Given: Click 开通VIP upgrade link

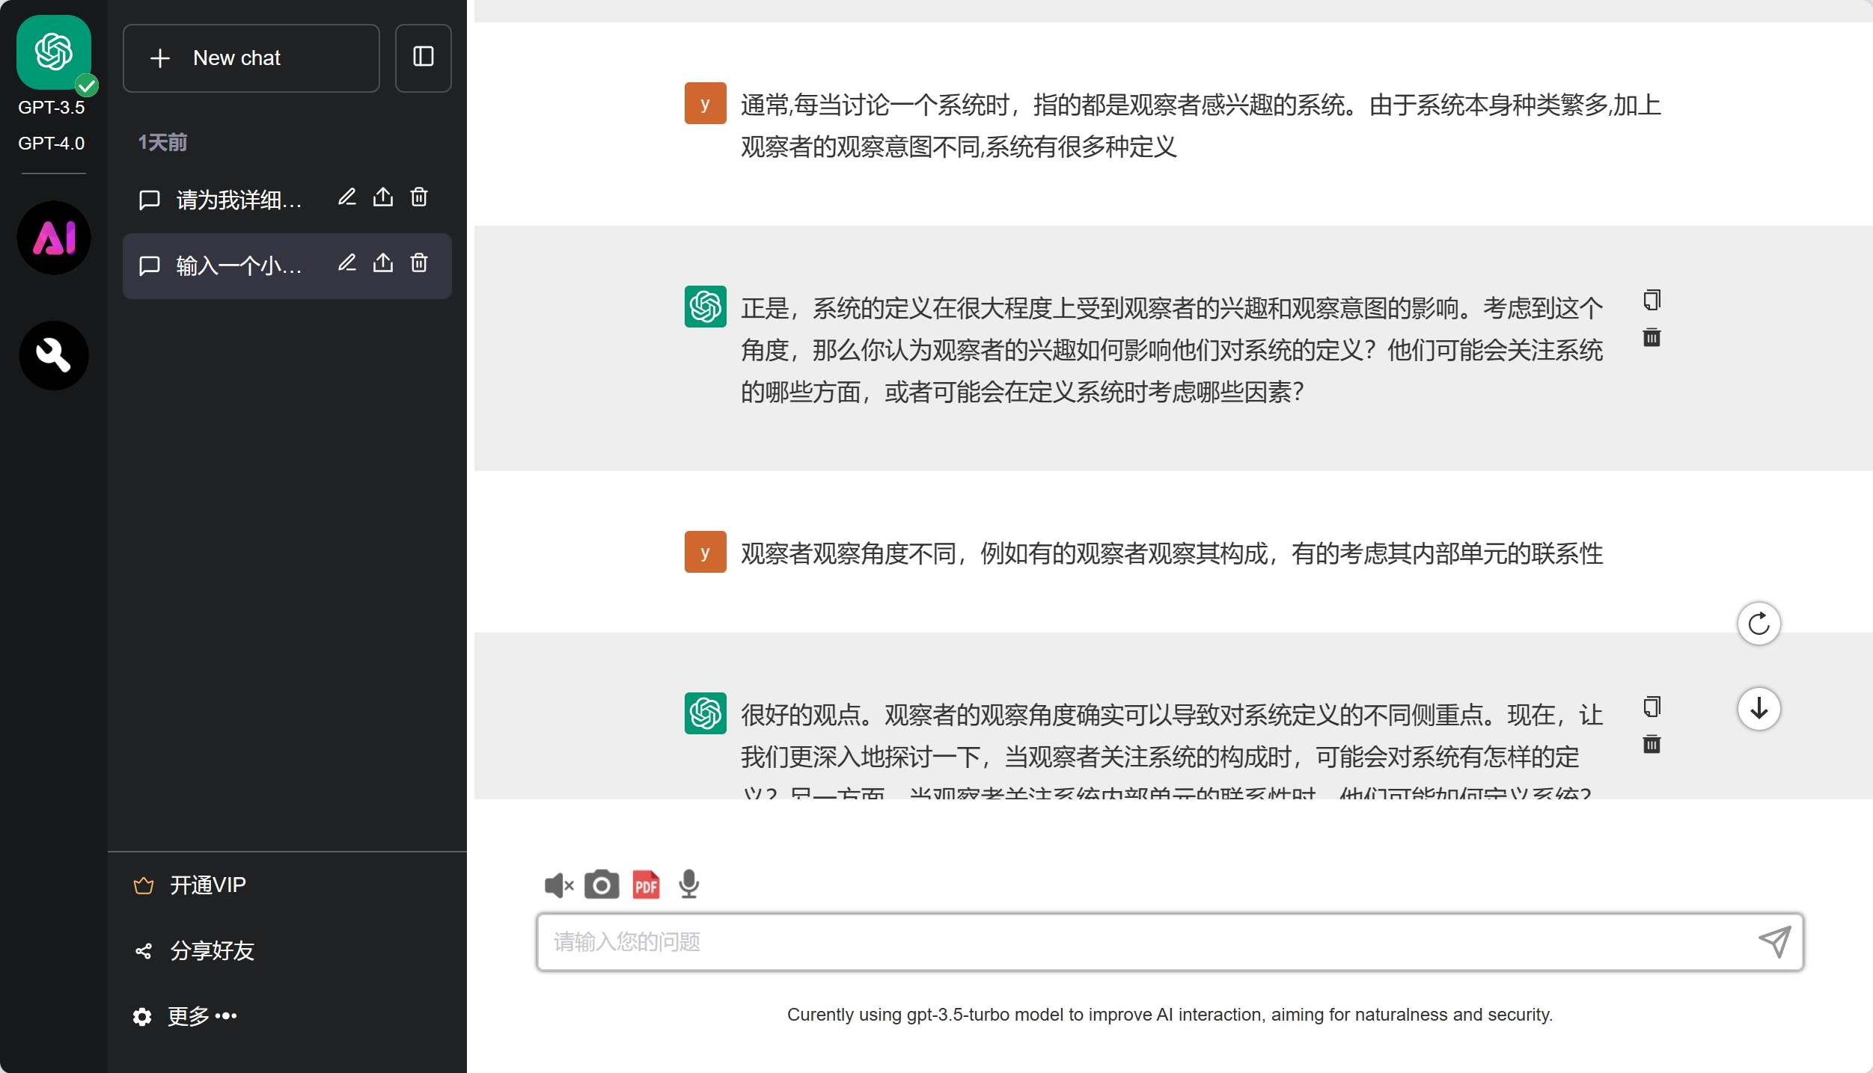Looking at the screenshot, I should tap(207, 885).
